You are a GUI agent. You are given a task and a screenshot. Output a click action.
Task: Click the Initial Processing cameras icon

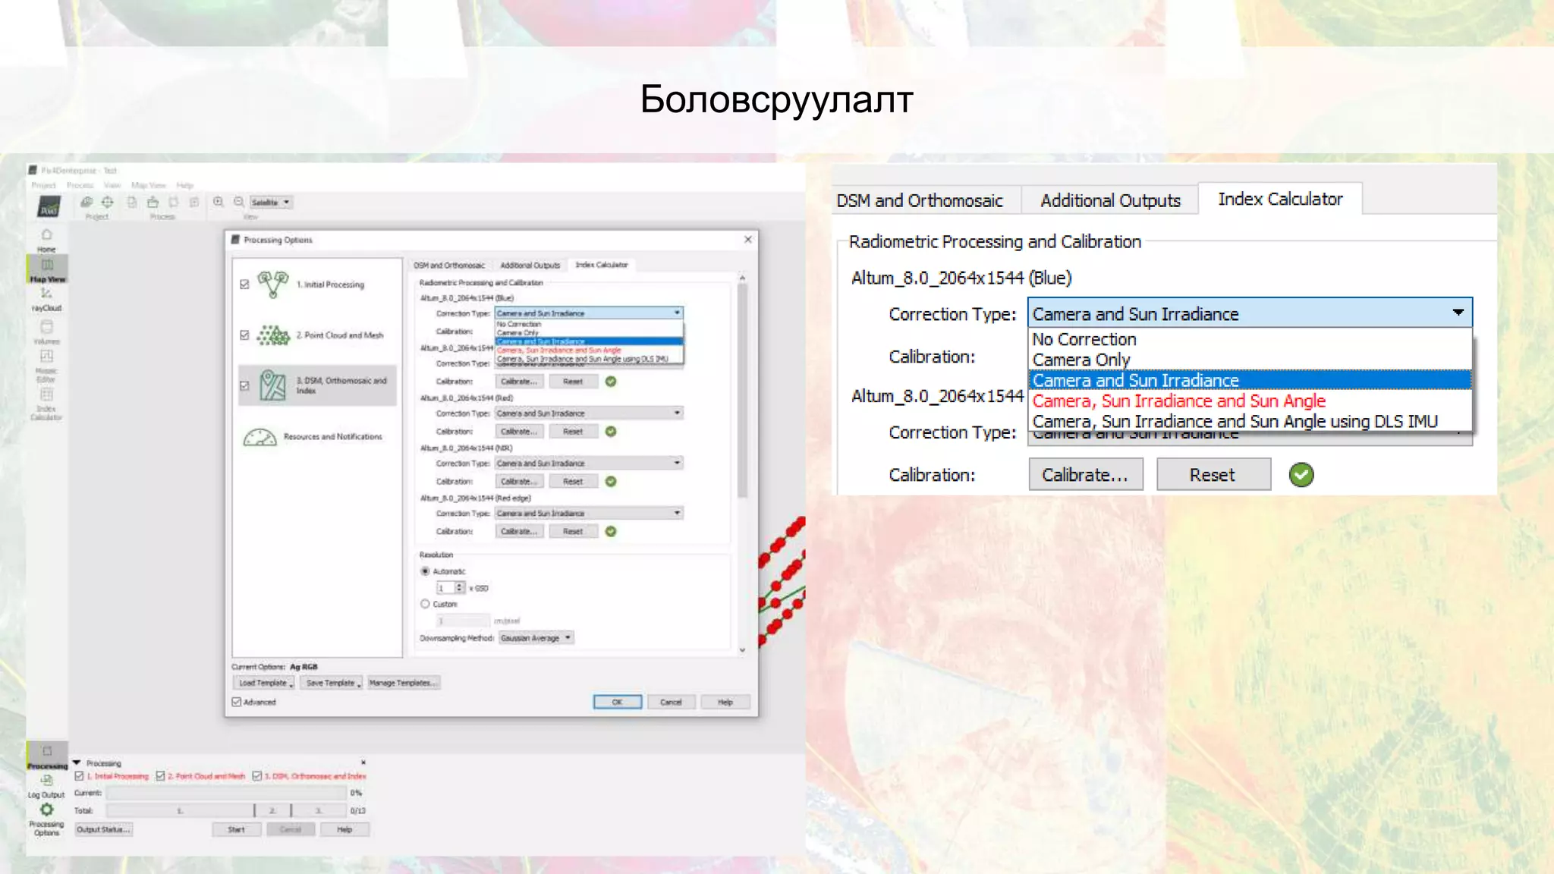click(x=272, y=285)
